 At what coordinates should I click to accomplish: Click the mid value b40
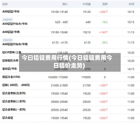point(88,22)
